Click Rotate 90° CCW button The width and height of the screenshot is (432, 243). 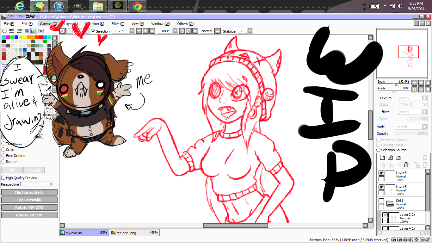click(x=29, y=208)
